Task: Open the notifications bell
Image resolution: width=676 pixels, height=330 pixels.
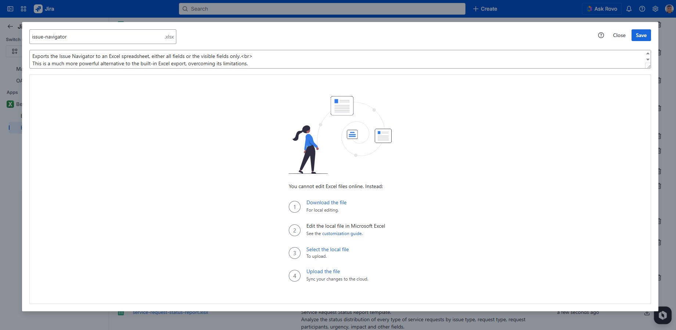Action: pos(629,9)
